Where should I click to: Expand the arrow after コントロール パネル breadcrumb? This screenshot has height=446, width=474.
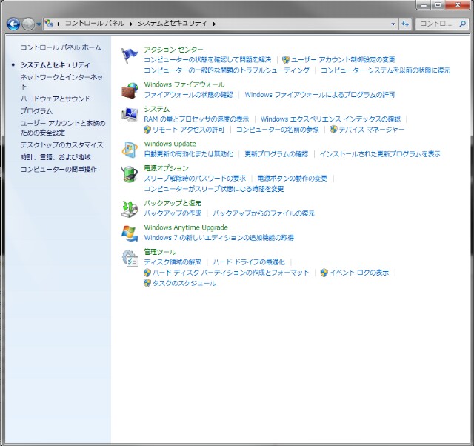tap(131, 24)
